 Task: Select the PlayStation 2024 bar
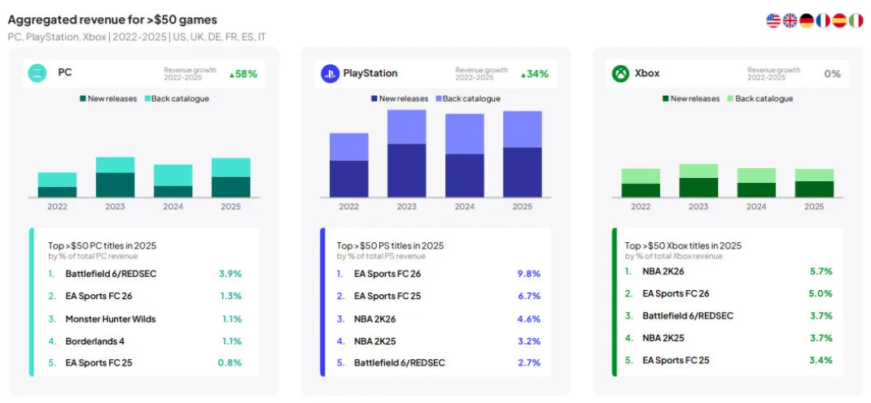[464, 155]
